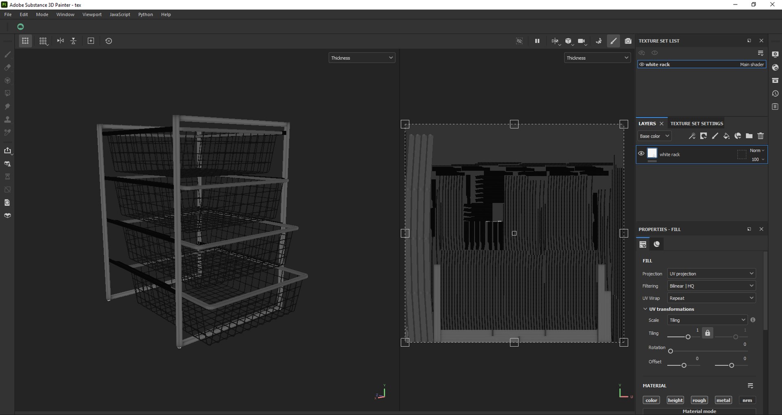Screen dimensions: 782x415
Task: Click the white rack layer thumbnail
Action: (652, 153)
